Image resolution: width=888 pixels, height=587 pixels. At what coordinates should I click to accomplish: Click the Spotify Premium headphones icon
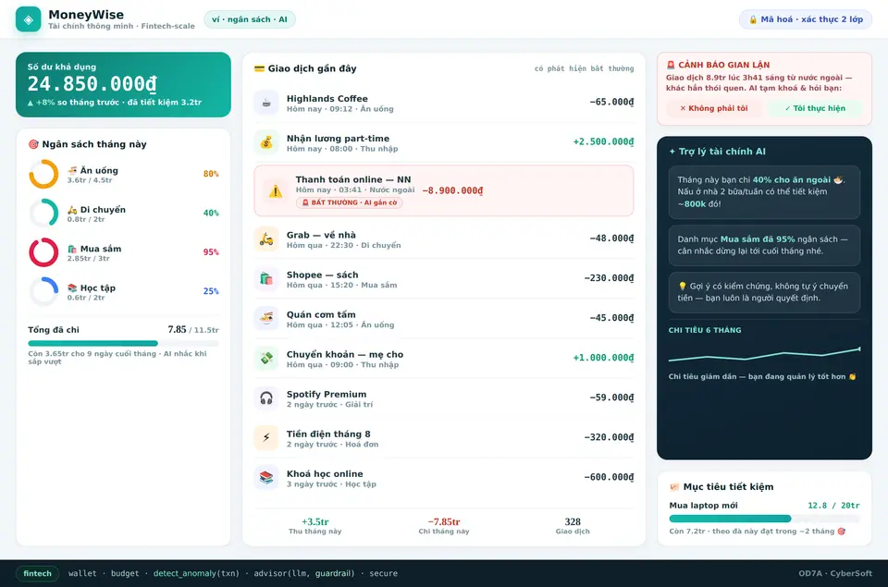pyautogui.click(x=266, y=398)
